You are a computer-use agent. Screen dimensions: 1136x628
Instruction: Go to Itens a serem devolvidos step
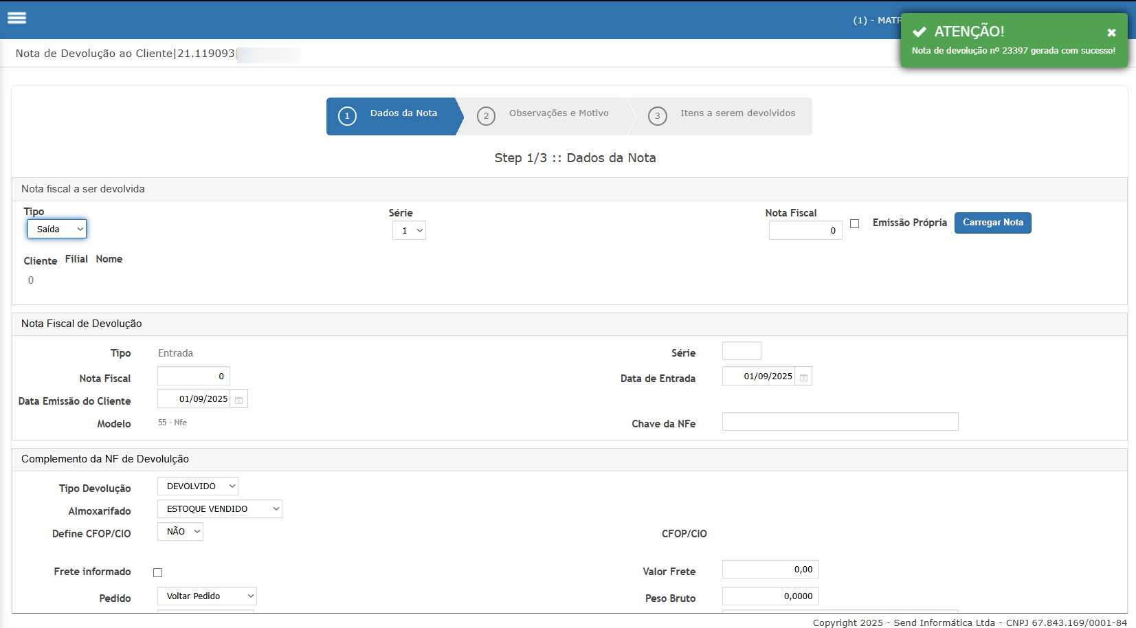(737, 114)
